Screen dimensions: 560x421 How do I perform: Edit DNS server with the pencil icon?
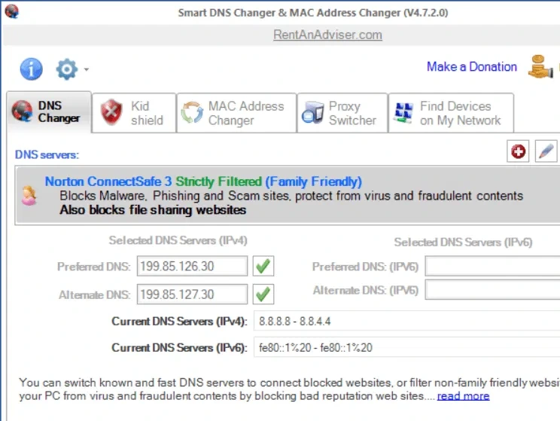pos(546,151)
